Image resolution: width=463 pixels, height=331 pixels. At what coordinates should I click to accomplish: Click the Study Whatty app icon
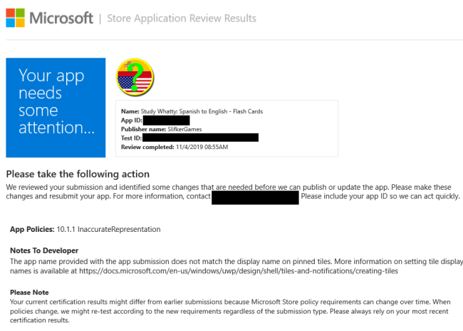click(135, 78)
